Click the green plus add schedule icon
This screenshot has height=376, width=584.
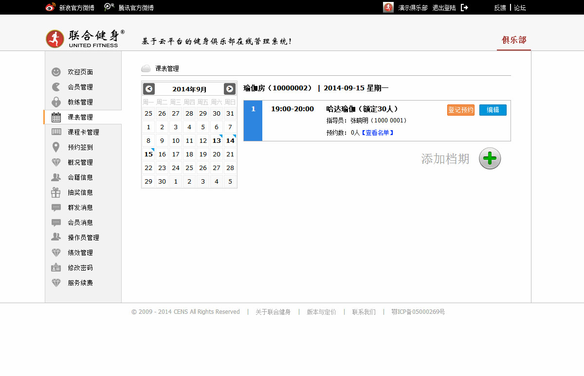pyautogui.click(x=490, y=159)
